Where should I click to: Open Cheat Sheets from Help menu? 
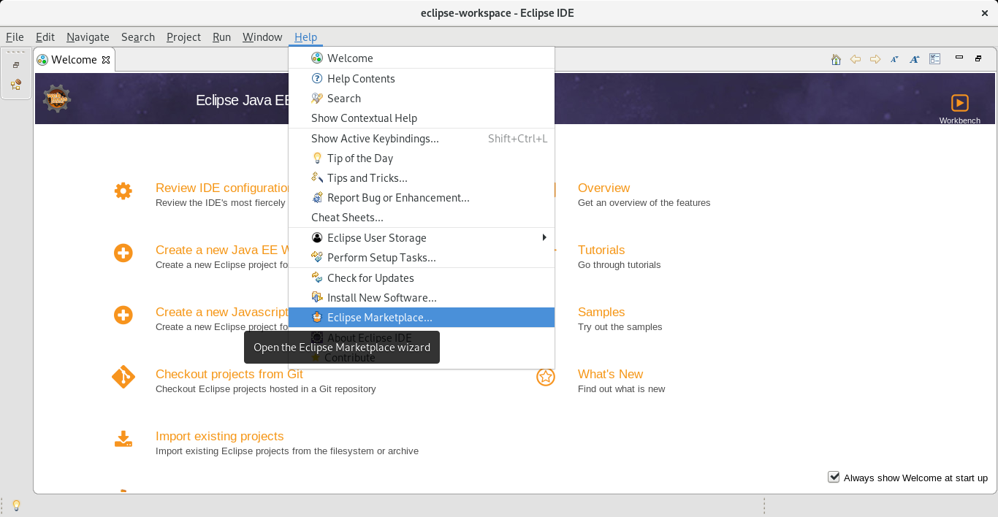click(x=422, y=217)
